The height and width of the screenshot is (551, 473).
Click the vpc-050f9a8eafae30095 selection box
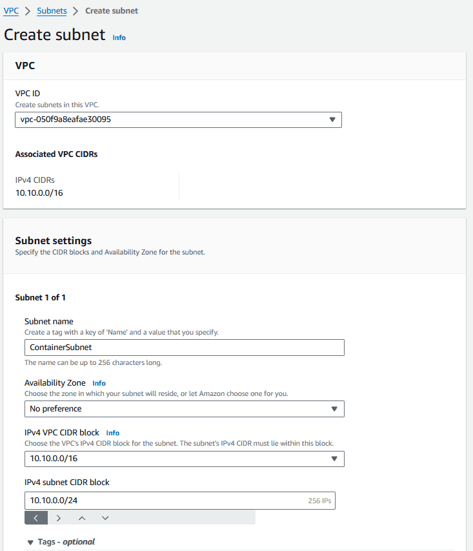tap(178, 120)
